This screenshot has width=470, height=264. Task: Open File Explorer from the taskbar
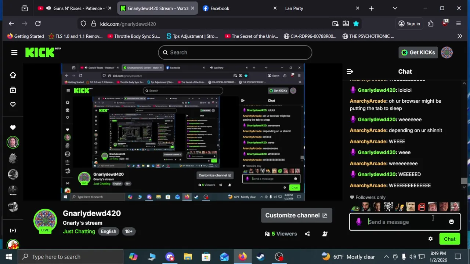pyautogui.click(x=188, y=257)
